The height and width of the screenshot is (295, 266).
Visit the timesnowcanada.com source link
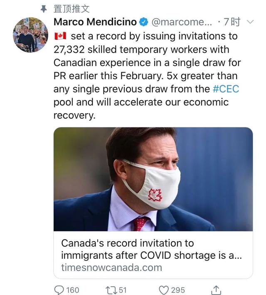pyautogui.click(x=111, y=267)
